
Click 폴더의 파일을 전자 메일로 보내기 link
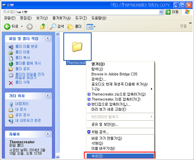(30, 76)
